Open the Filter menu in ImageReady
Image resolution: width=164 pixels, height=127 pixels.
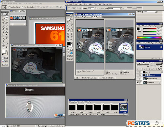[x=95, y=4]
